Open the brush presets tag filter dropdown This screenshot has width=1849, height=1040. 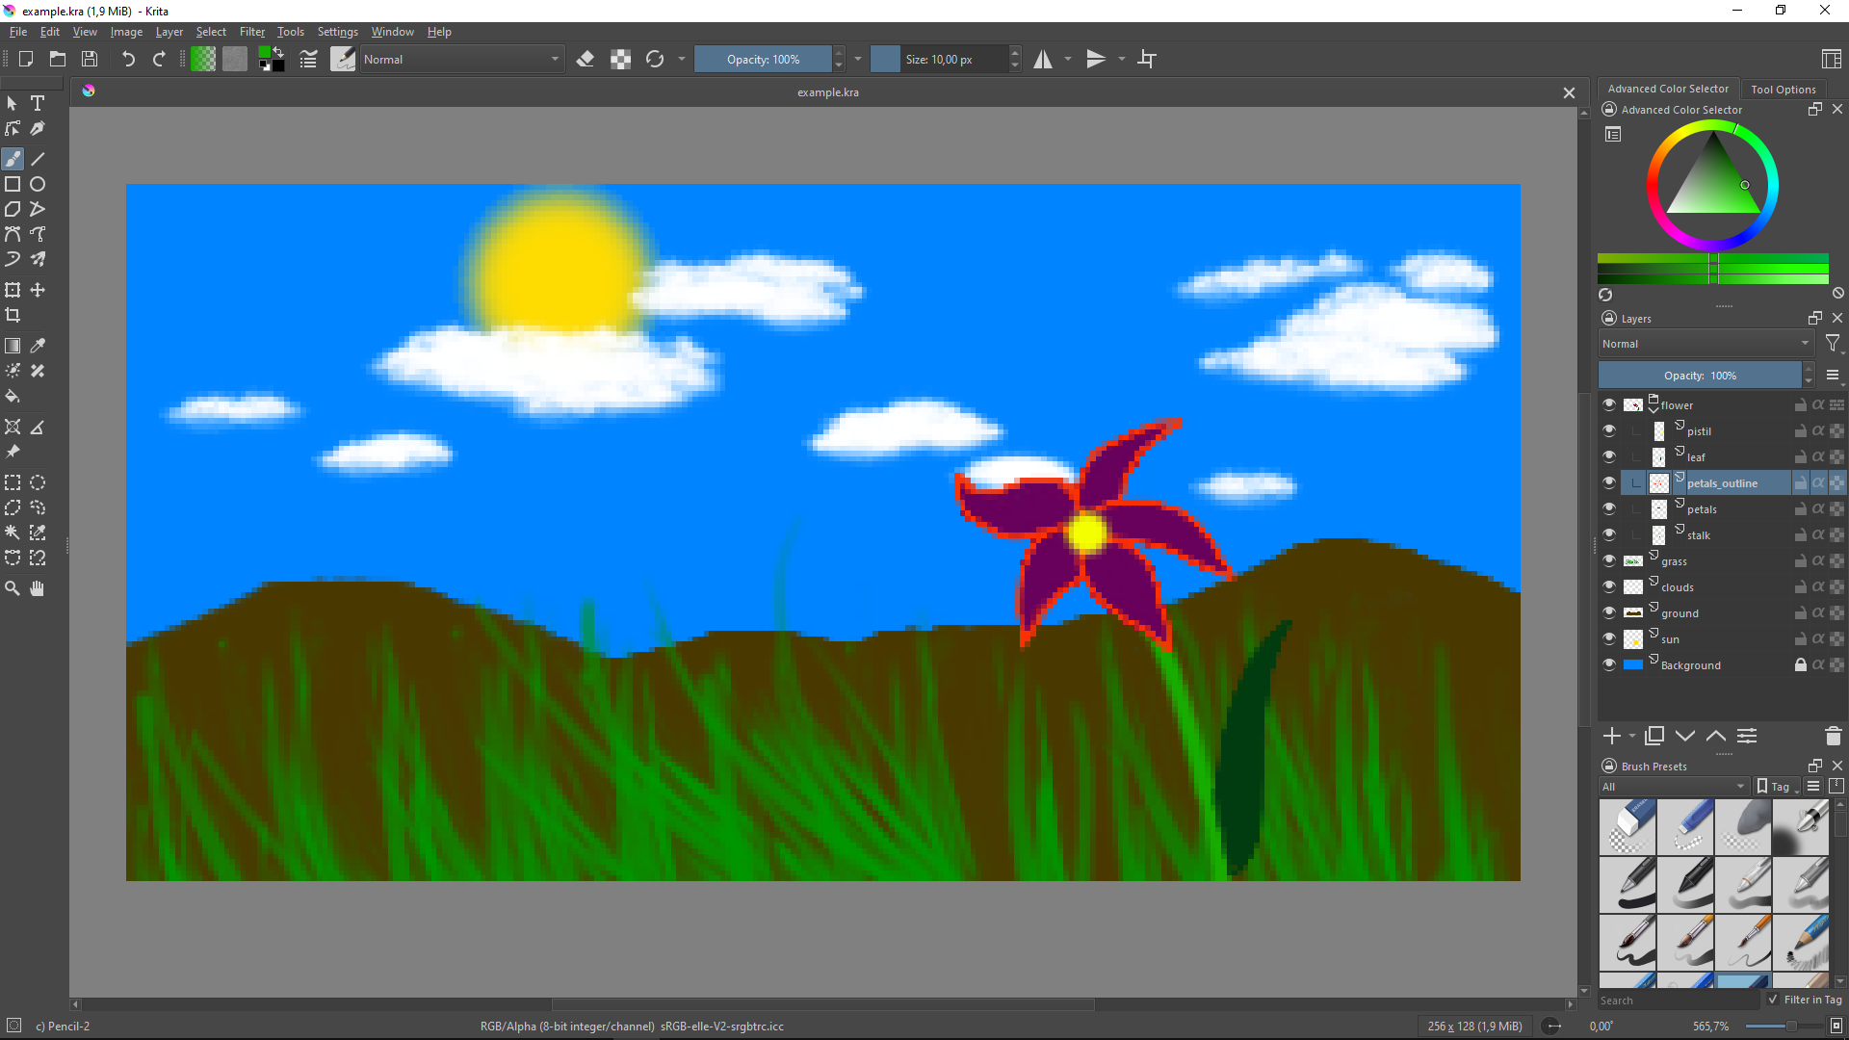(x=1674, y=787)
